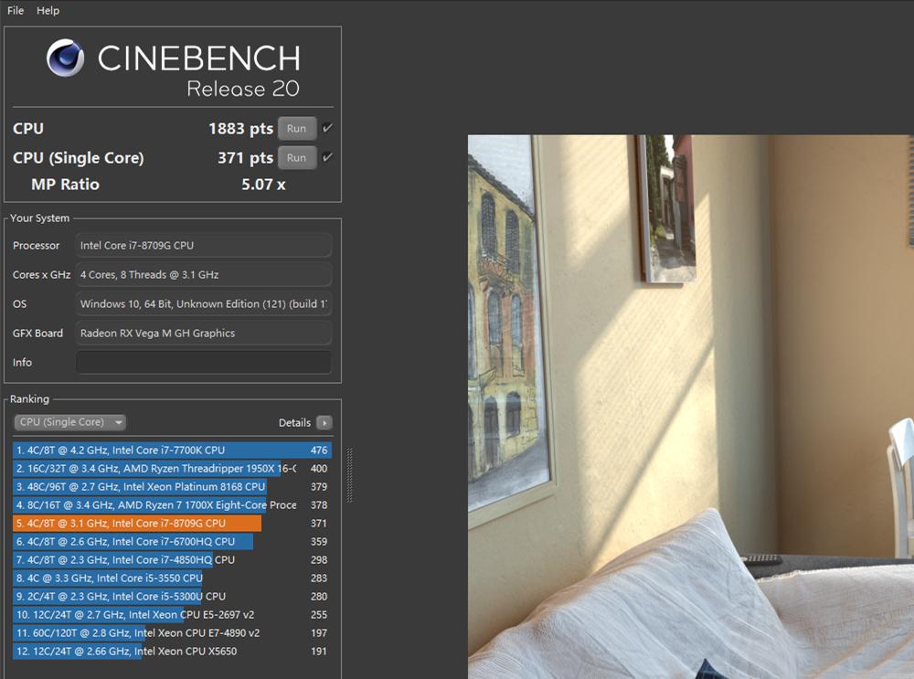The image size is (914, 679).
Task: Select ranking row Intel Xeon E5-2697 v2
Action: point(172,614)
